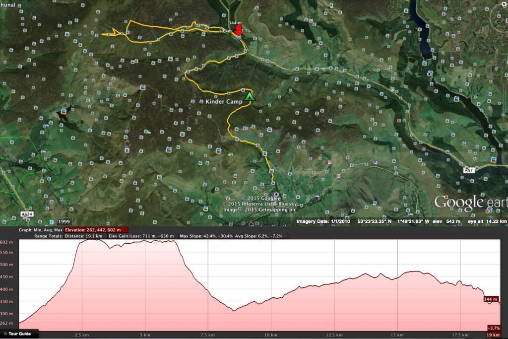Click the red arrow marker on the track
The image size is (508, 339).
[238, 30]
